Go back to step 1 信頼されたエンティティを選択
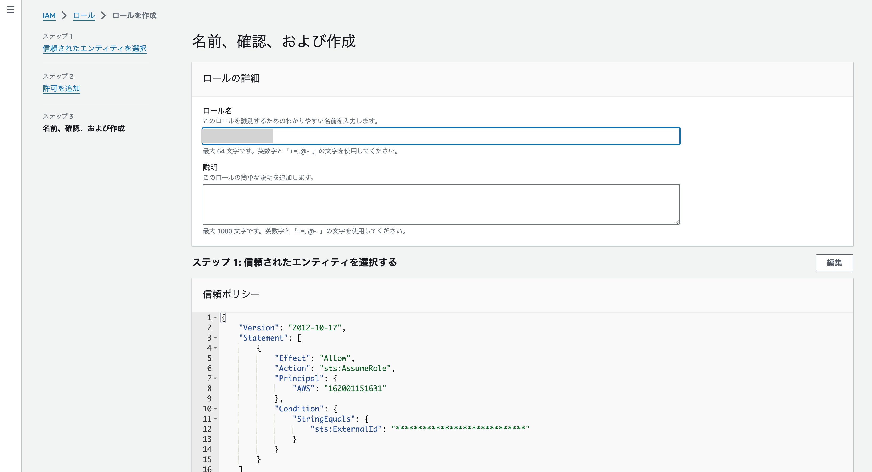The height and width of the screenshot is (472, 872). tap(94, 49)
